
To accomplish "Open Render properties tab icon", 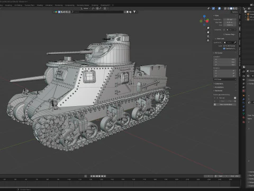I will [243, 76].
